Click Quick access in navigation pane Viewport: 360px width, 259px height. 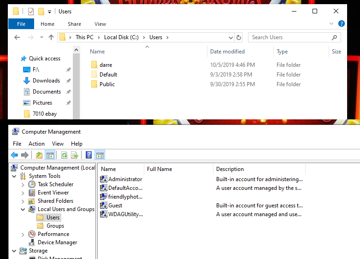point(41,59)
